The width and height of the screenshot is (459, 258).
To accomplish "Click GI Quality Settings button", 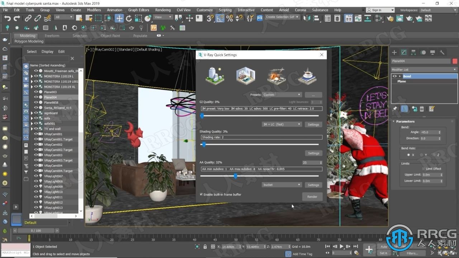I will (x=313, y=124).
